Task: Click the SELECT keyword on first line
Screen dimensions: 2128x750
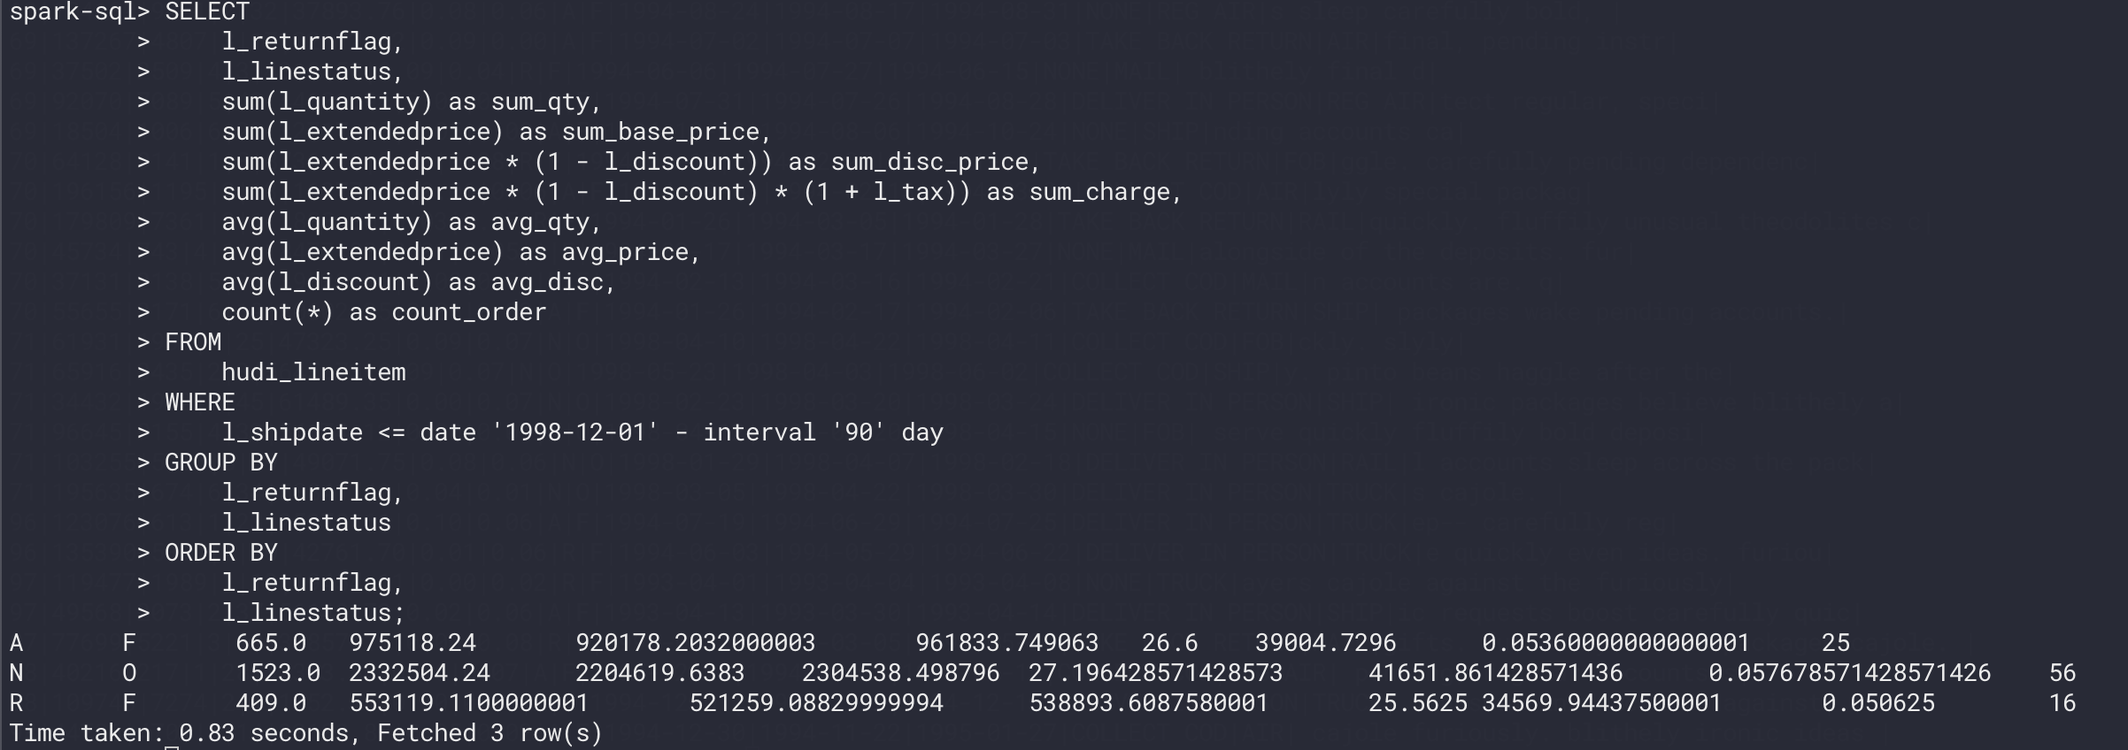Action: coord(207,11)
